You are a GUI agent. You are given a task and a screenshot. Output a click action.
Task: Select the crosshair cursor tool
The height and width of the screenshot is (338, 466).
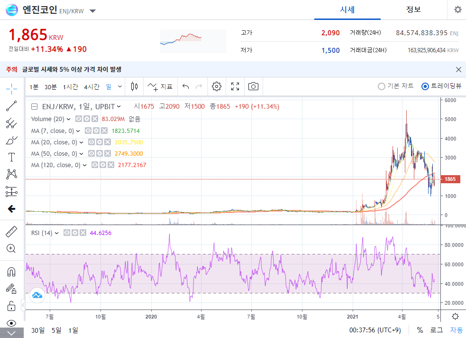click(11, 89)
